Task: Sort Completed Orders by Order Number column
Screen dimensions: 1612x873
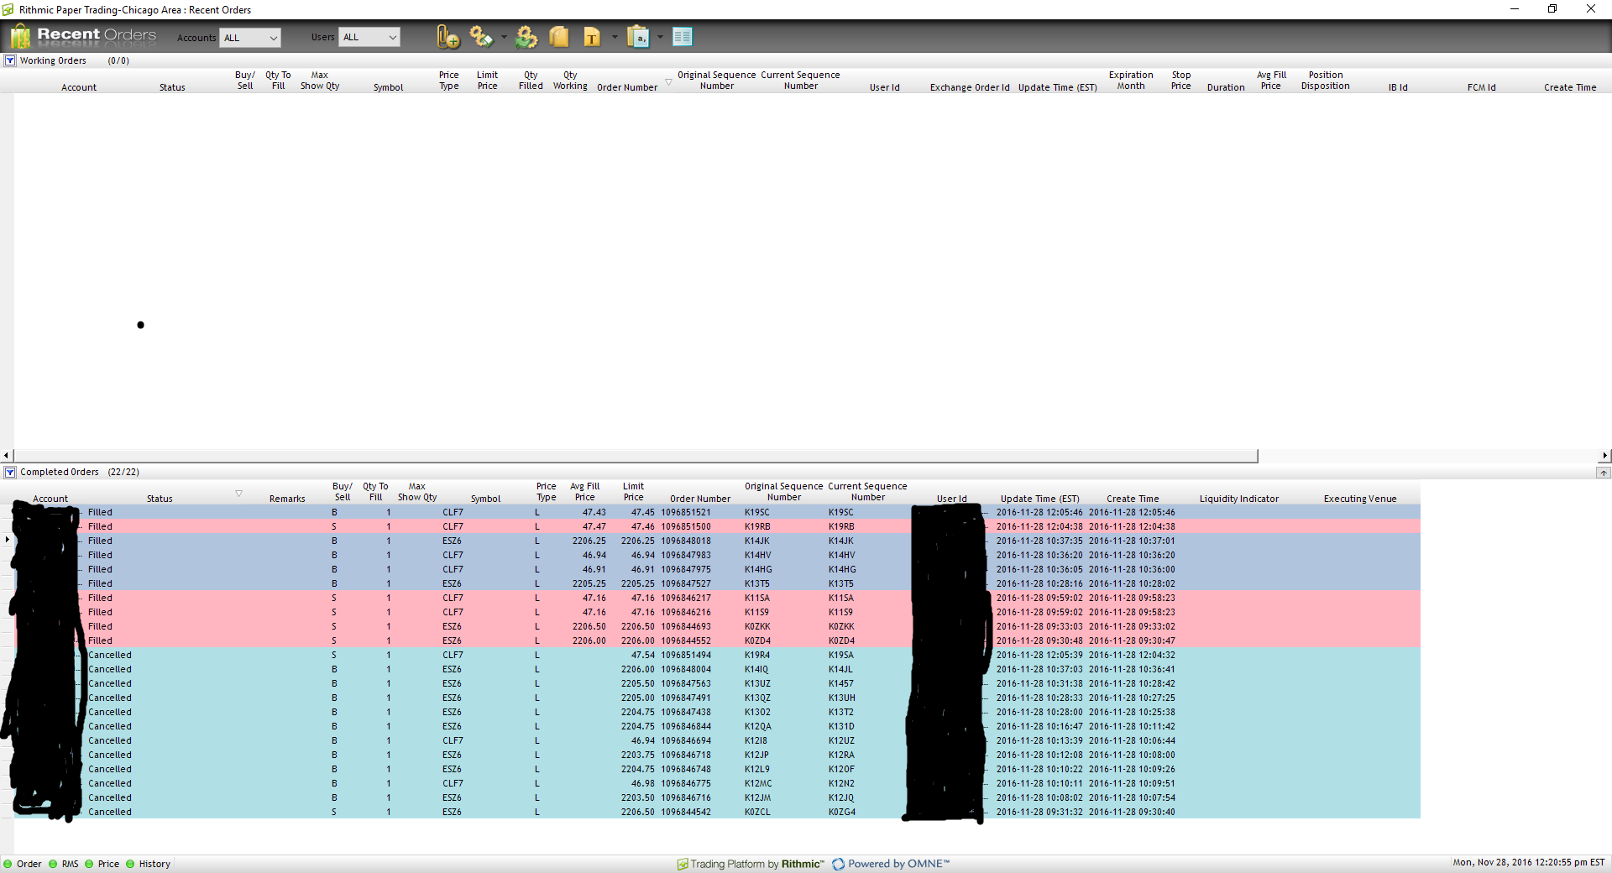Action: [700, 499]
